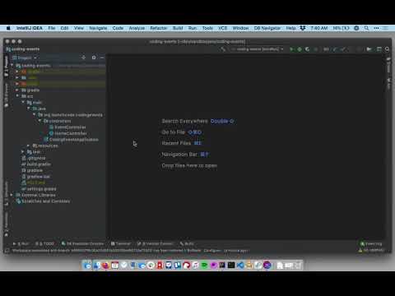Image resolution: width=395 pixels, height=296 pixels.
Task: Open the Refactor menu
Action: click(x=158, y=28)
